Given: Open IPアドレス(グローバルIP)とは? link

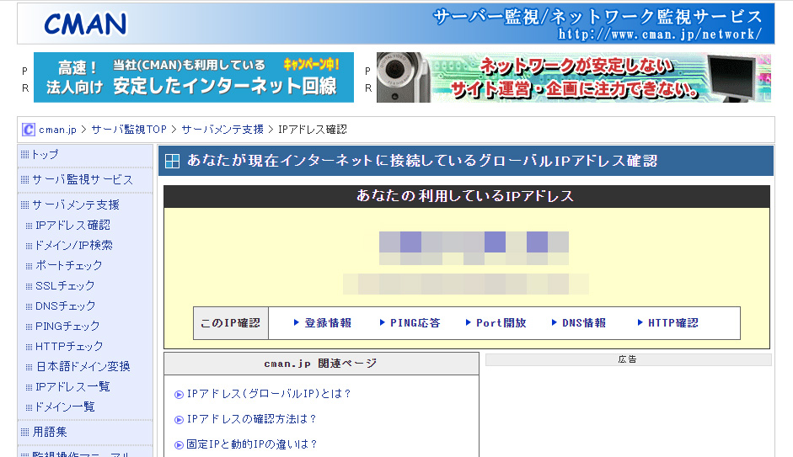Looking at the screenshot, I should pyautogui.click(x=269, y=394).
